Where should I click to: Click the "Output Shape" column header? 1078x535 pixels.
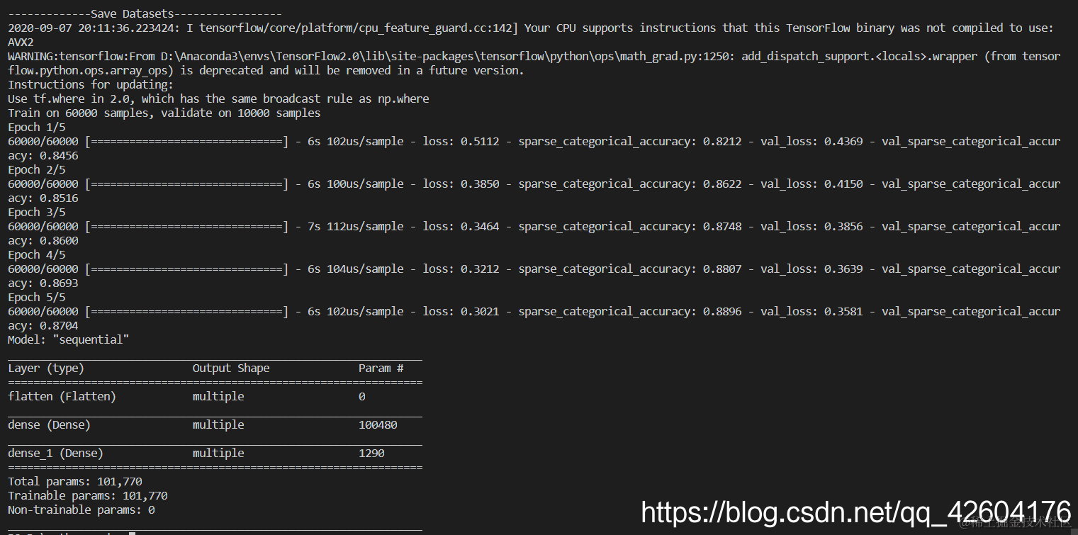[231, 368]
